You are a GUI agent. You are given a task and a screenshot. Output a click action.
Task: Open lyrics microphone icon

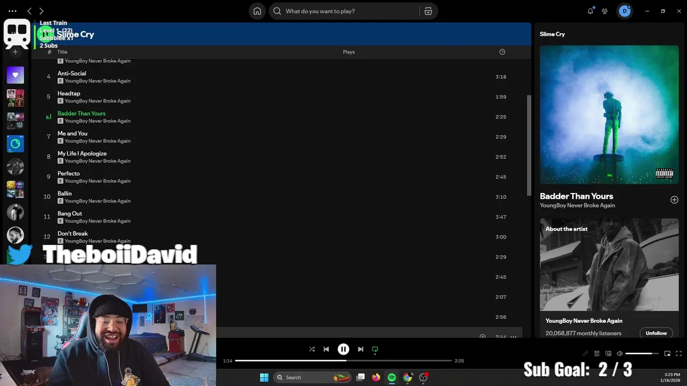[x=585, y=353]
